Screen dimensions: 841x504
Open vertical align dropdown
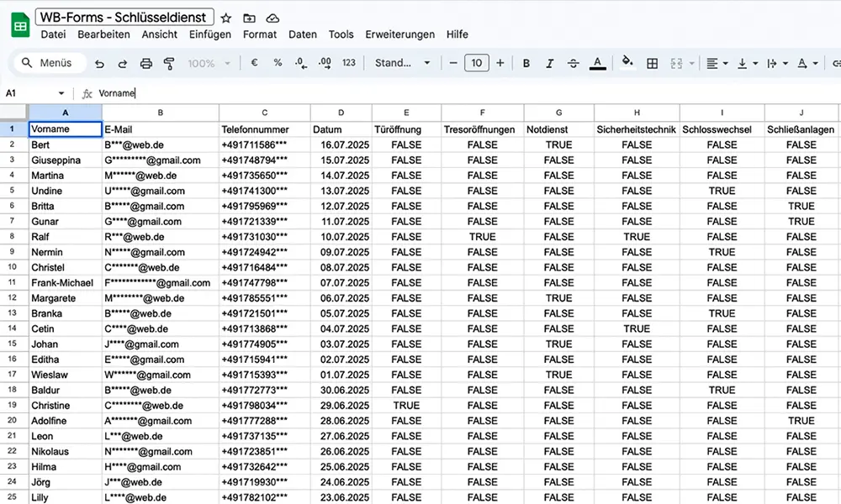pos(747,63)
